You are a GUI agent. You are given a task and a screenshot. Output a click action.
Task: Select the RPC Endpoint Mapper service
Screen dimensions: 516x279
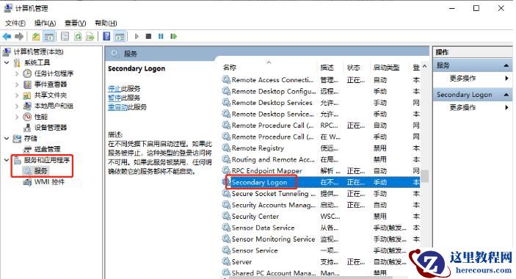[x=321, y=171]
